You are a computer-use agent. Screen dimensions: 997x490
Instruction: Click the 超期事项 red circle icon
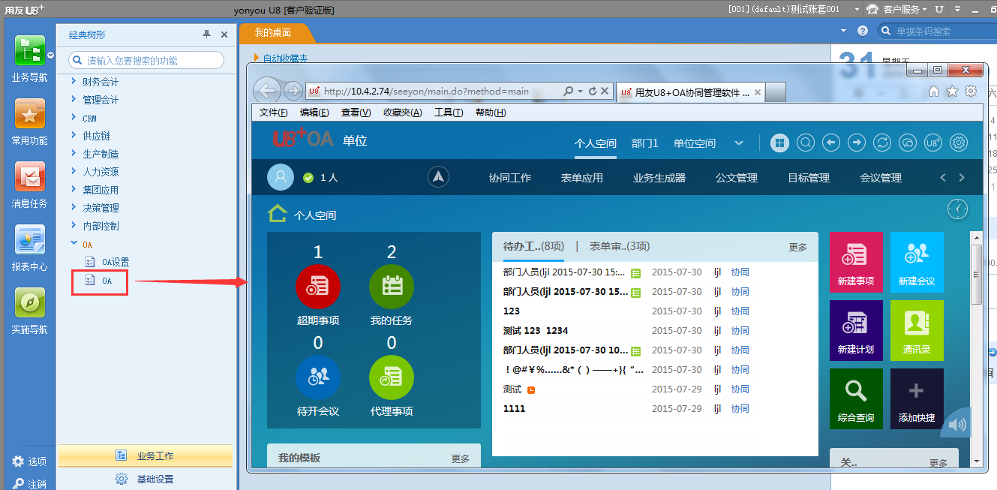pyautogui.click(x=318, y=287)
